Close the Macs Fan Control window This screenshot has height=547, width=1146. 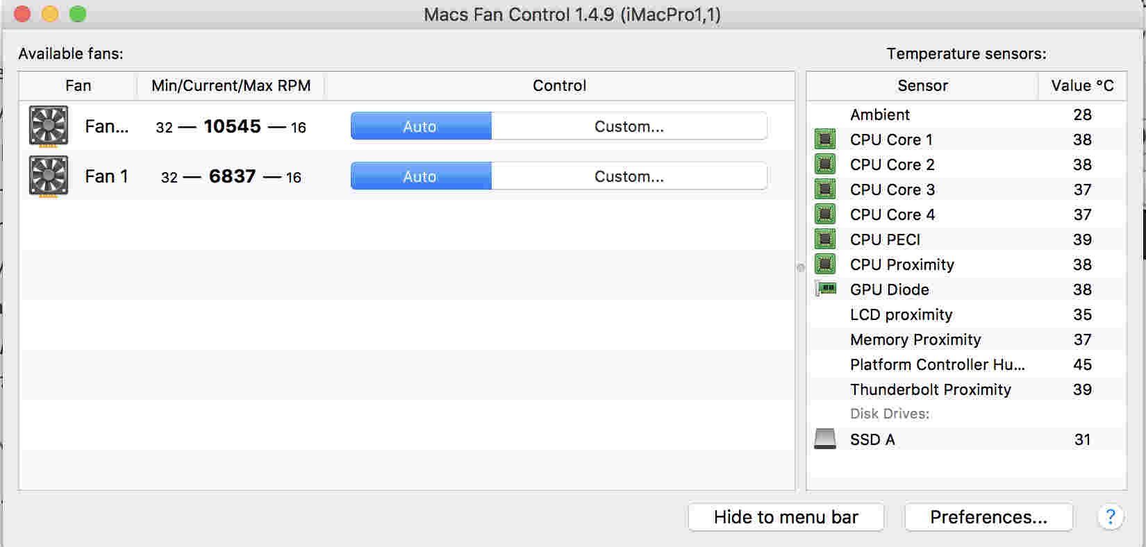tap(22, 14)
